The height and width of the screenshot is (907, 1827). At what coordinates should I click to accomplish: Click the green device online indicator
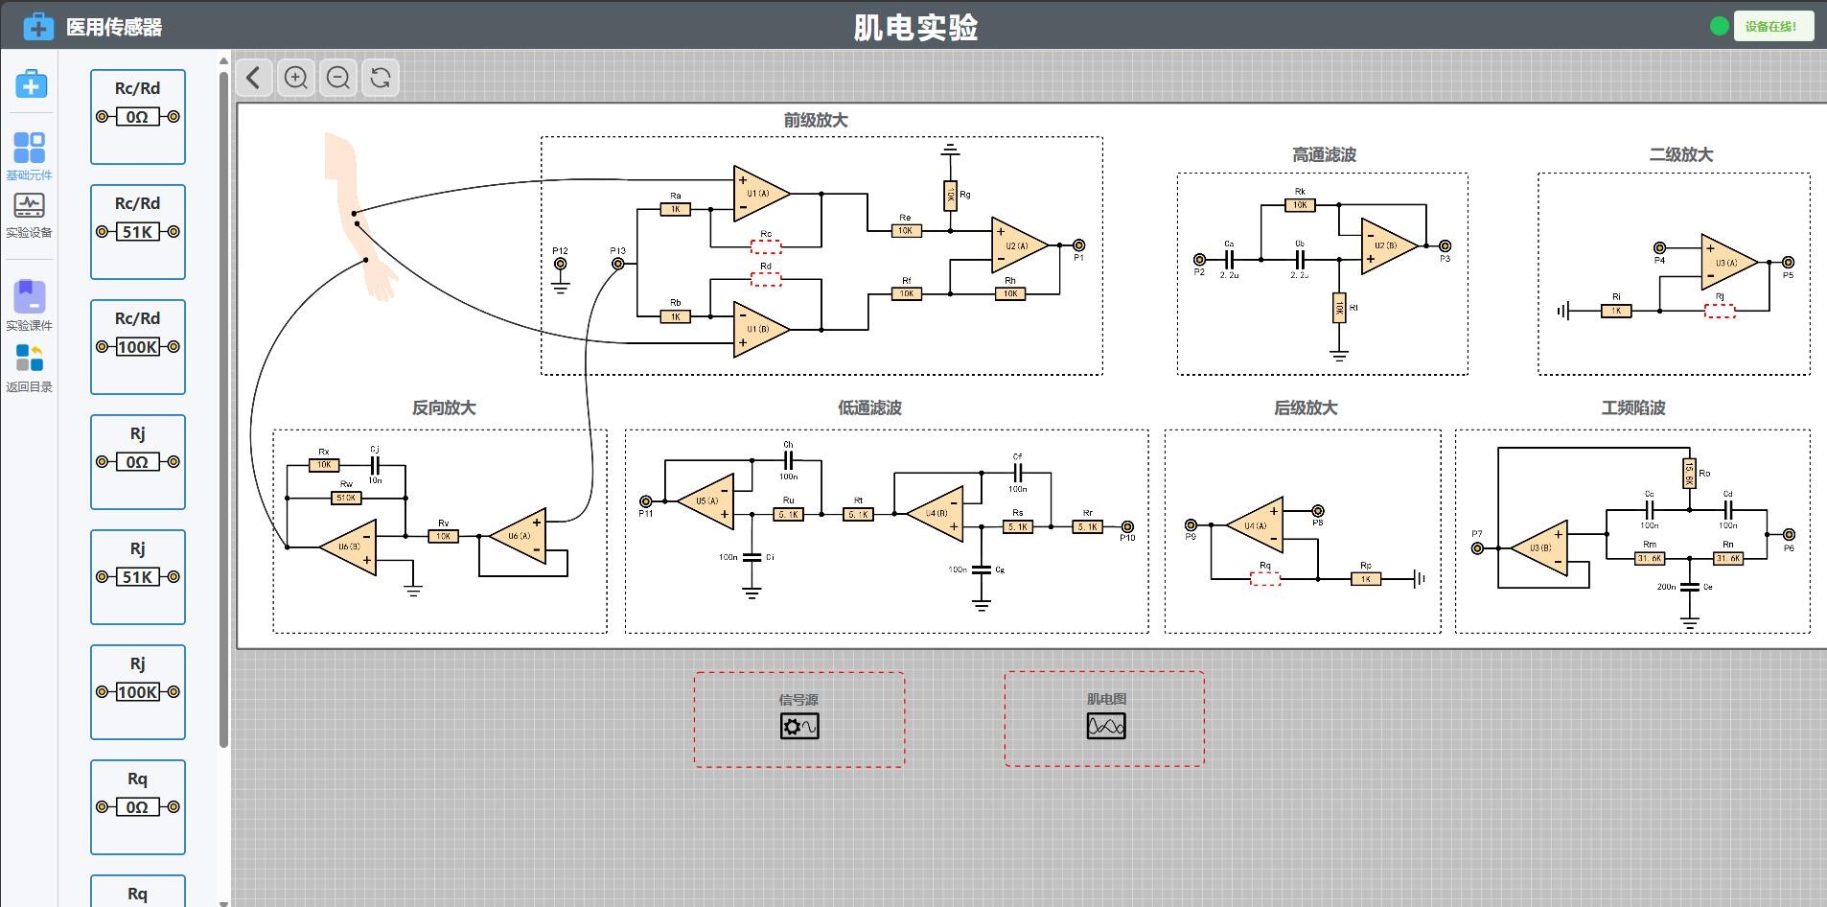(x=1719, y=26)
